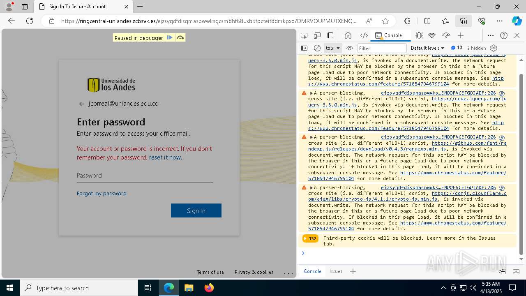Open the Collections panel
Image resolution: width=526 pixels, height=296 pixels.
pyautogui.click(x=464, y=21)
